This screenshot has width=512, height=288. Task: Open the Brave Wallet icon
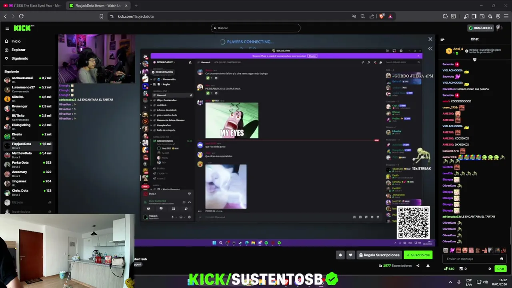(482, 16)
